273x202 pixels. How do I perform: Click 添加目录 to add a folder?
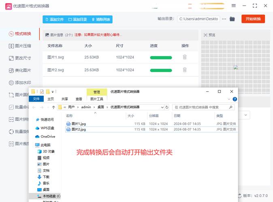coord(78,19)
